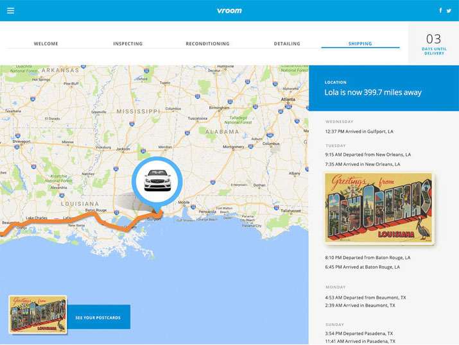
Task: Click the Facebook icon in header
Action: (x=440, y=10)
